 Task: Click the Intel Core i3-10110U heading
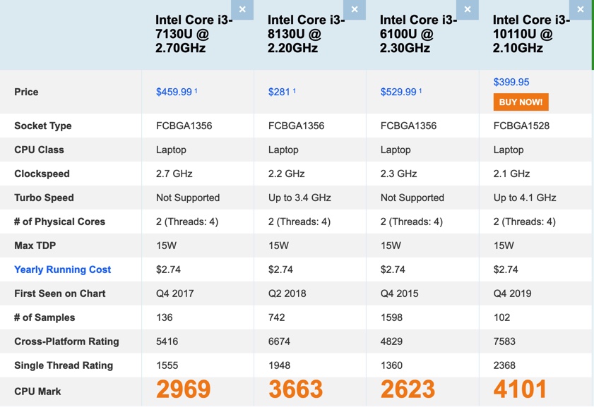[531, 34]
